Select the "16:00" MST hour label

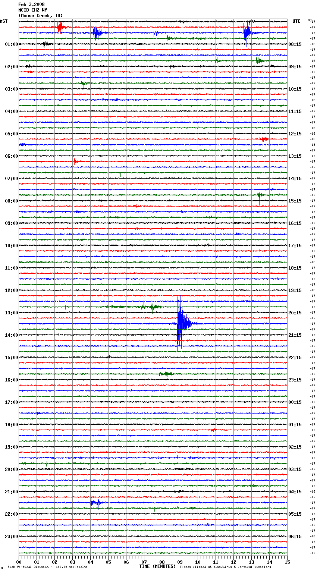12,380
